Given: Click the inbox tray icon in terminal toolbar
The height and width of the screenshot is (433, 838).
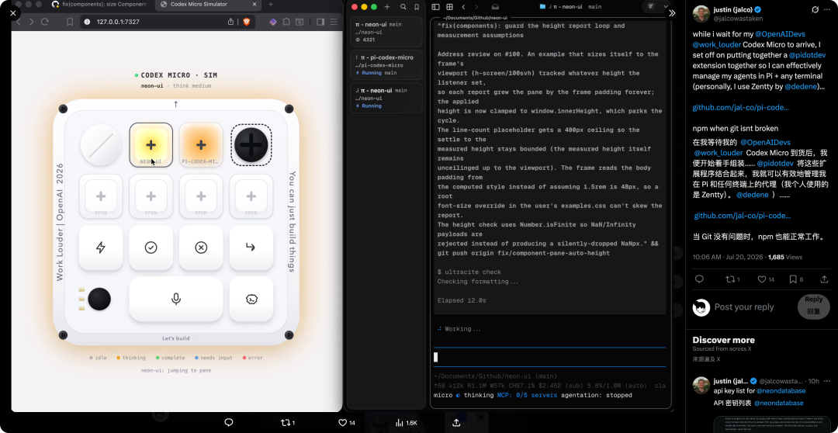Looking at the screenshot, I should coord(495,7).
